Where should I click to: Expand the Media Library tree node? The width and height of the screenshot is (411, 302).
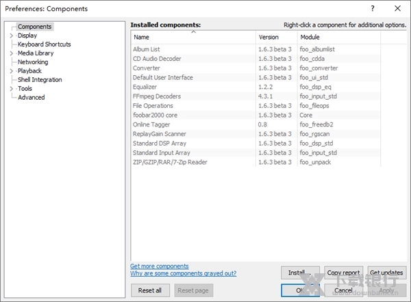(x=11, y=53)
